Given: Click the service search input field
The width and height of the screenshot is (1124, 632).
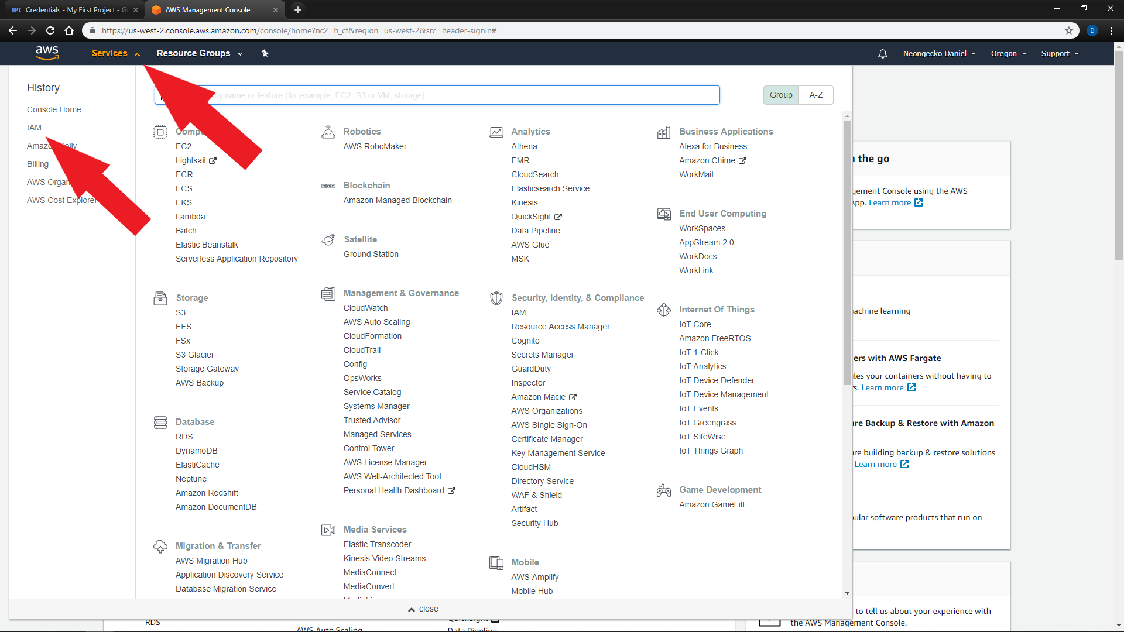Looking at the screenshot, I should tap(437, 95).
